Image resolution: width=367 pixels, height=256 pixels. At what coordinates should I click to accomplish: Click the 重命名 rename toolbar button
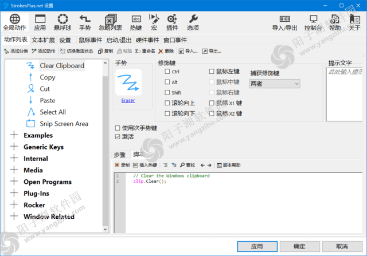coord(145,51)
